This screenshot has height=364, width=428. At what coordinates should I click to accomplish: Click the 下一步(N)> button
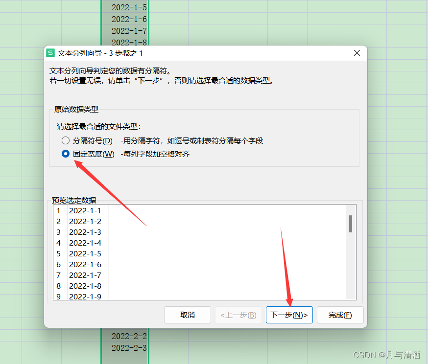(289, 315)
